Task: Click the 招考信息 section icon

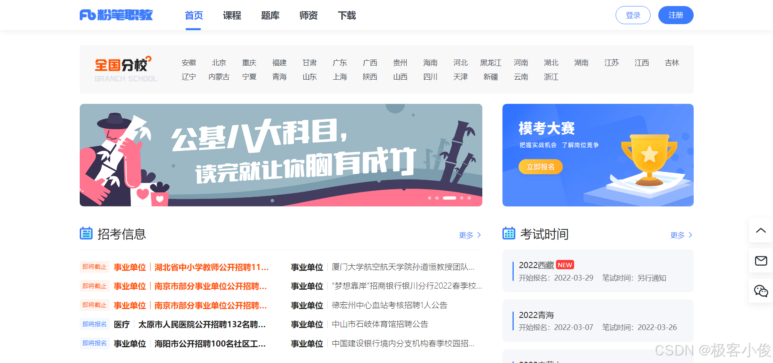Action: pos(86,233)
